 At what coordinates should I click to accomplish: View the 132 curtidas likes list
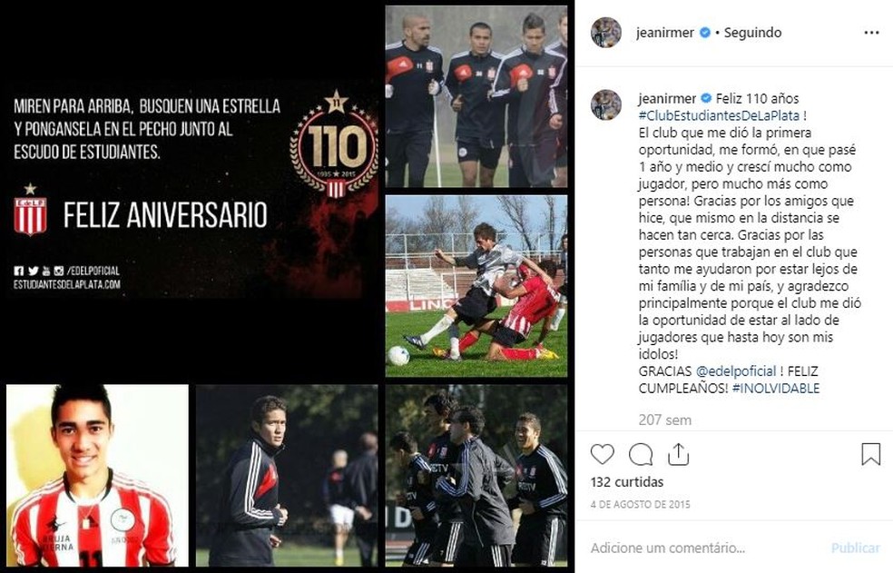click(x=627, y=482)
